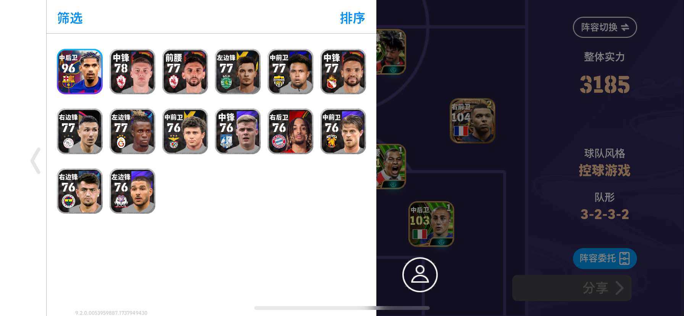Choose the 77-rated 前腰 player card
684x316 pixels.
[185, 71]
